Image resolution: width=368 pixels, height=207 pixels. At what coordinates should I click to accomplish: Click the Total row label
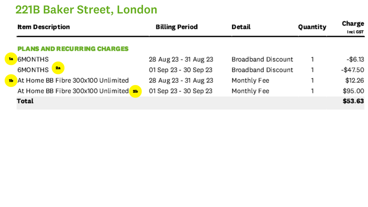tap(25, 101)
